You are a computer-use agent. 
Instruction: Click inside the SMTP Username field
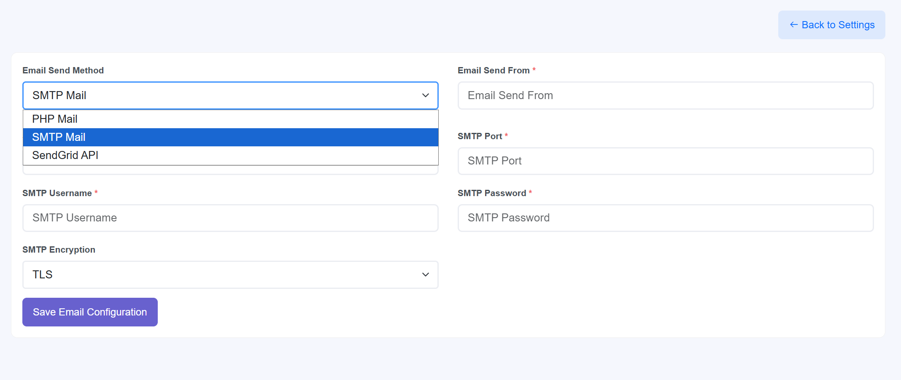pos(230,218)
